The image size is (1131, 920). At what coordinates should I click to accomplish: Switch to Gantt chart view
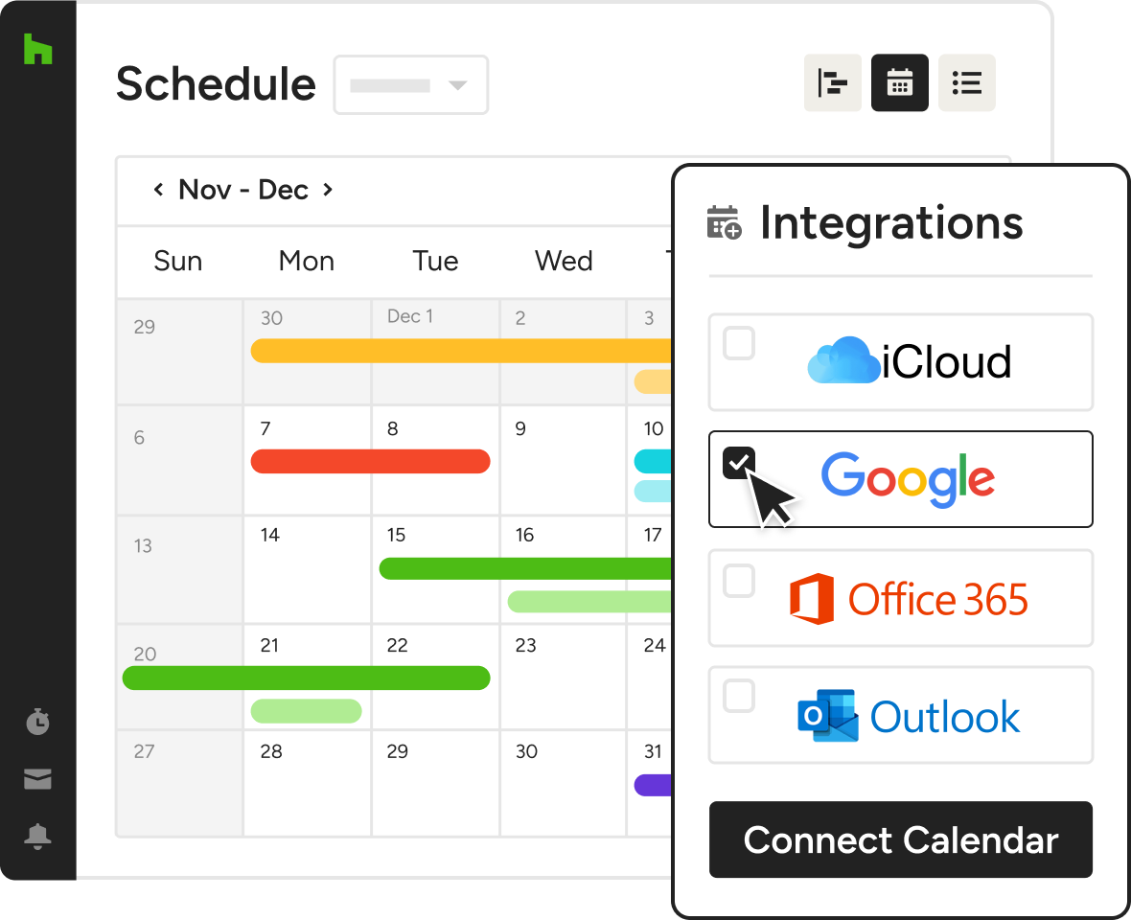[832, 83]
